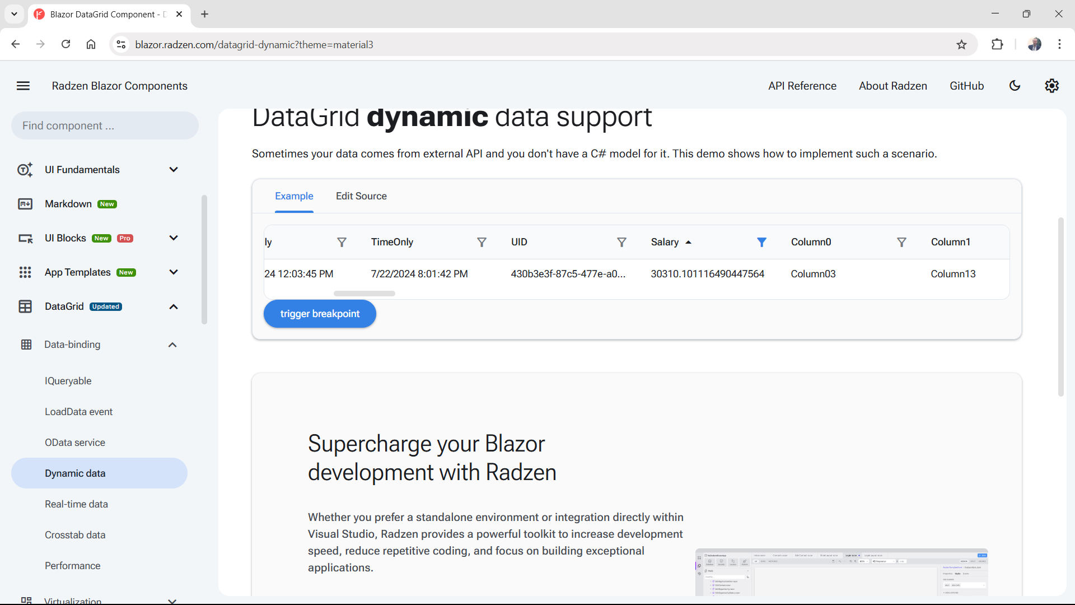Open the Markdown menu item
The image size is (1075, 605).
[68, 204]
